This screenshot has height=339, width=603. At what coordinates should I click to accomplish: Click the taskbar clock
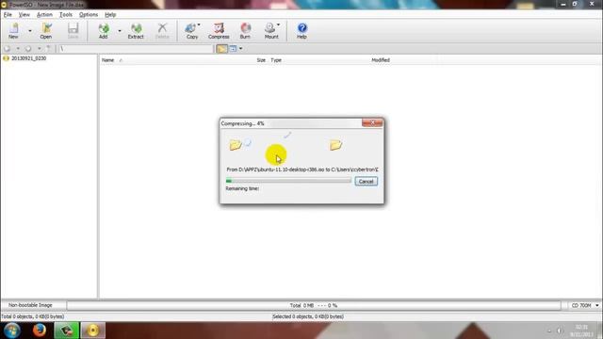click(x=581, y=331)
